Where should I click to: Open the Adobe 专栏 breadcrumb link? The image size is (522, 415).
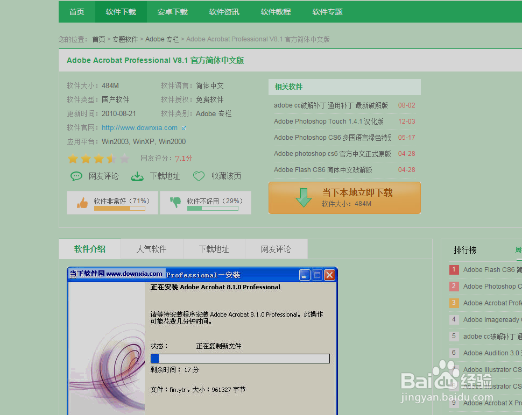coord(162,39)
